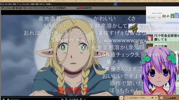Viewport: 179px width, 100px height.
Task: Mute the SAN値チェック失敗 tab speaker icon
Action: 152,98
